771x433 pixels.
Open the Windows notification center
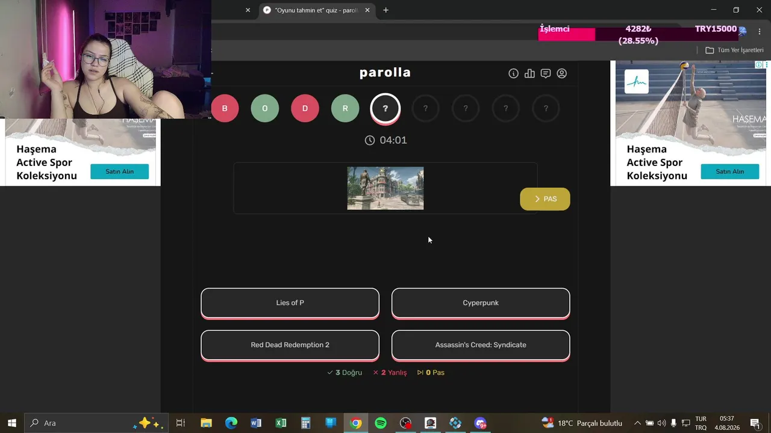[755, 423]
